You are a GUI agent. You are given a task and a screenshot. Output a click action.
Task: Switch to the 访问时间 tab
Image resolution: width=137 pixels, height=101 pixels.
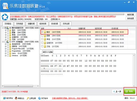pos(55,24)
